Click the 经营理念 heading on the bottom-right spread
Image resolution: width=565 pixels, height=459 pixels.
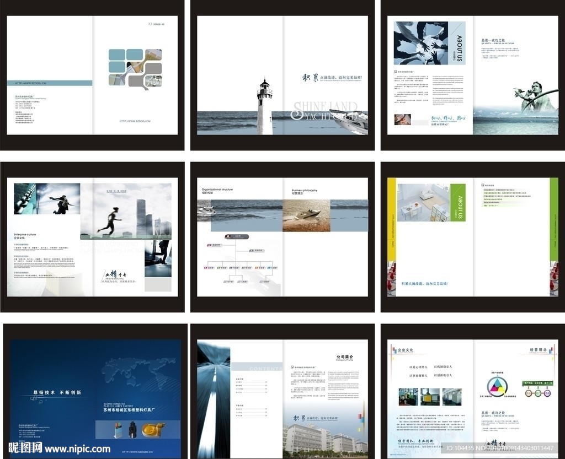539,350
